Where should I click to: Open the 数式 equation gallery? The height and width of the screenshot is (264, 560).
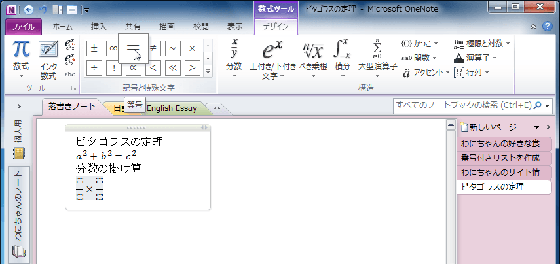pyautogui.click(x=21, y=59)
